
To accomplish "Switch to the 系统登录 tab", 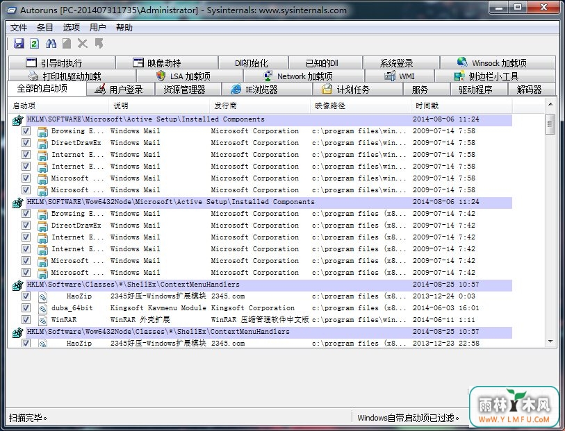I will tap(401, 62).
